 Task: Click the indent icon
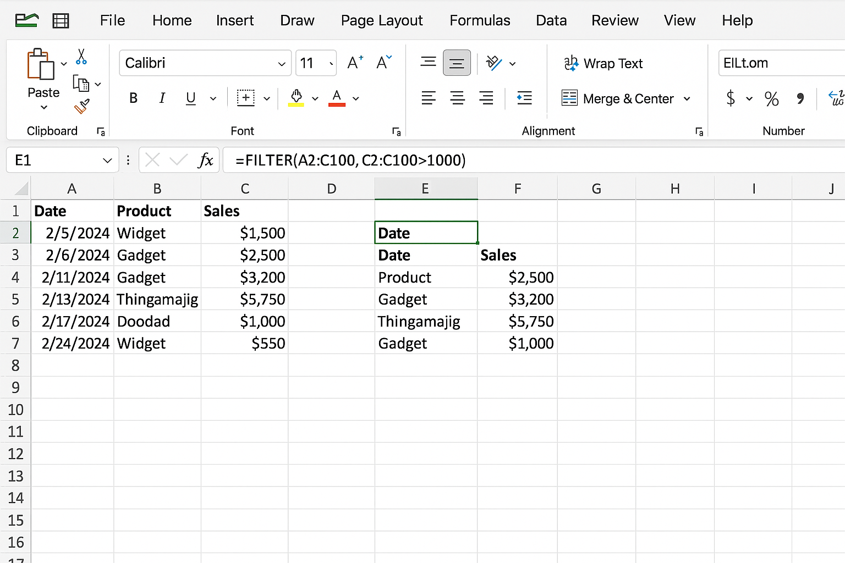524,98
